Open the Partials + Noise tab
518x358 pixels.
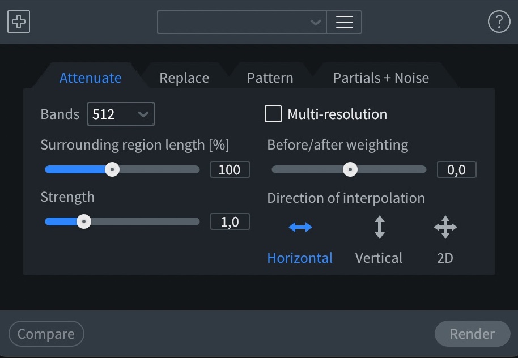click(381, 78)
